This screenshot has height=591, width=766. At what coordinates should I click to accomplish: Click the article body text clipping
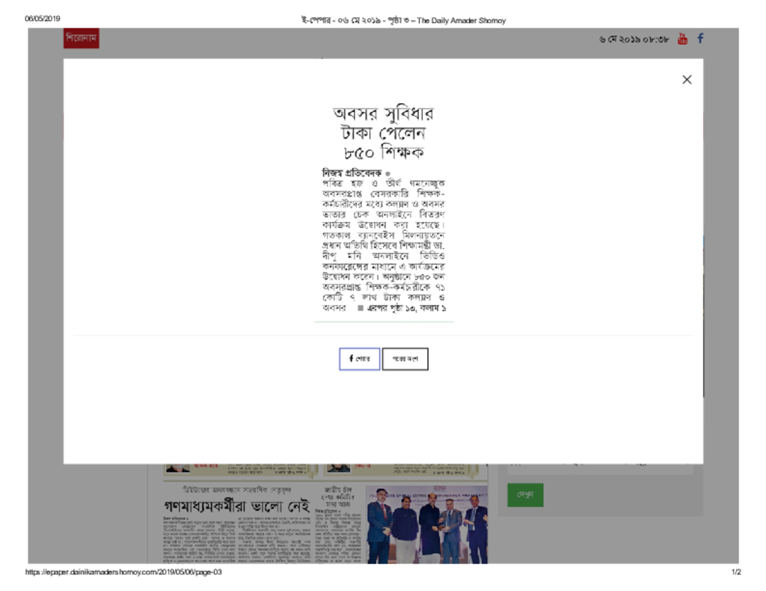coord(383,239)
